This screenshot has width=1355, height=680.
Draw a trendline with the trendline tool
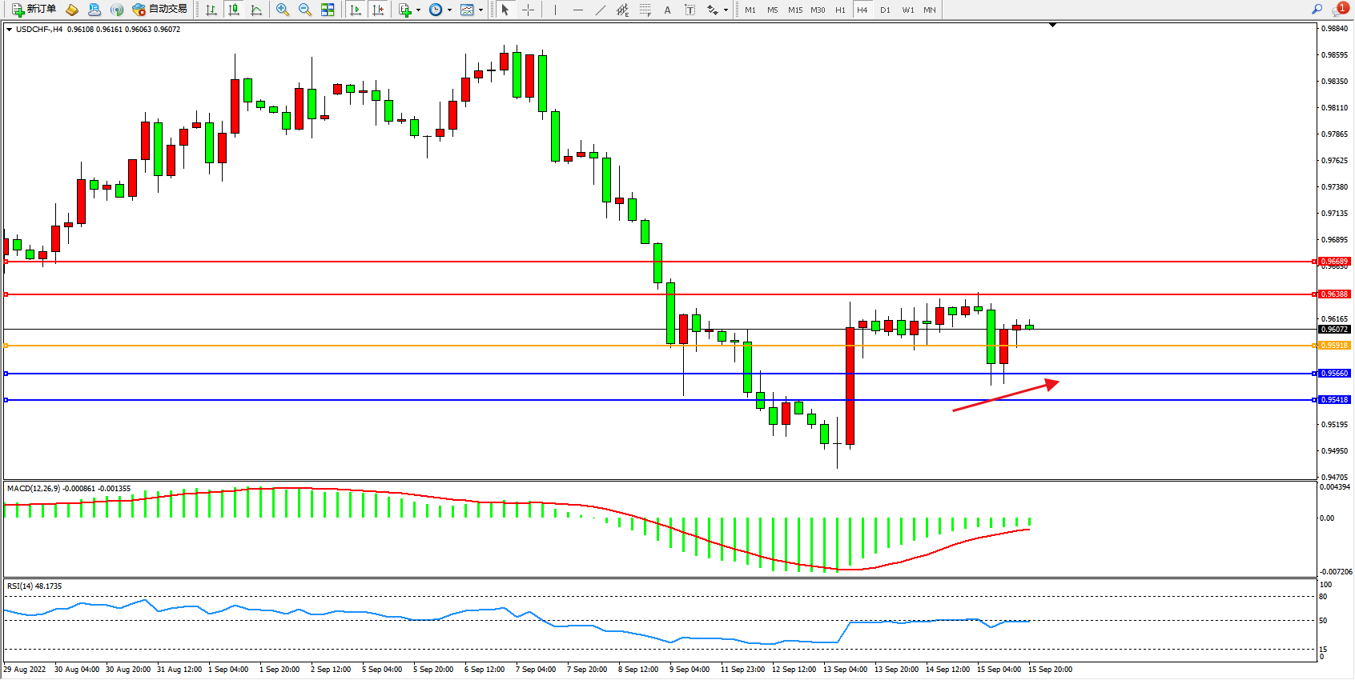click(x=601, y=10)
